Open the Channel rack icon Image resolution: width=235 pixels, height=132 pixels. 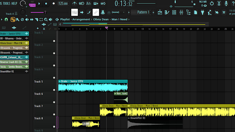174,12
